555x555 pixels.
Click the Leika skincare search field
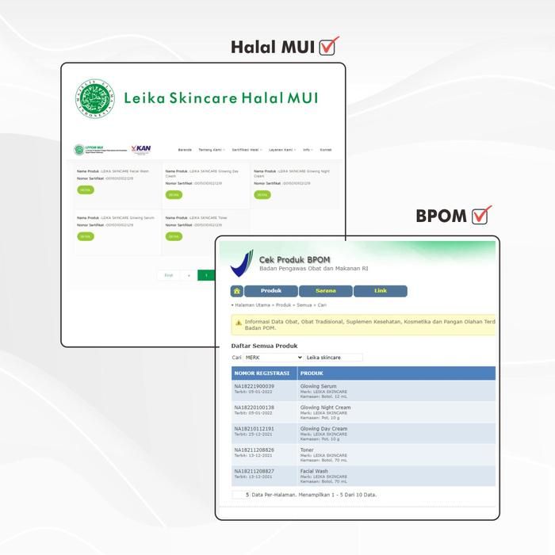point(334,358)
